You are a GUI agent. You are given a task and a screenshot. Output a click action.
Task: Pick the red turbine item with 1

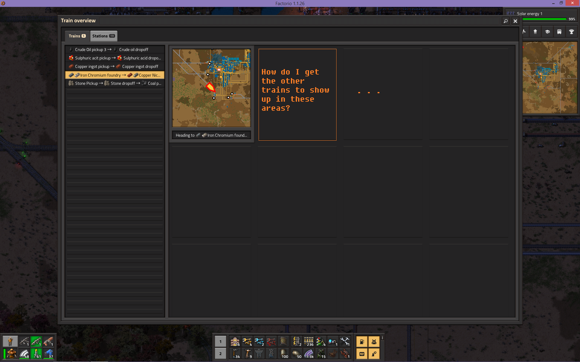tap(345, 354)
